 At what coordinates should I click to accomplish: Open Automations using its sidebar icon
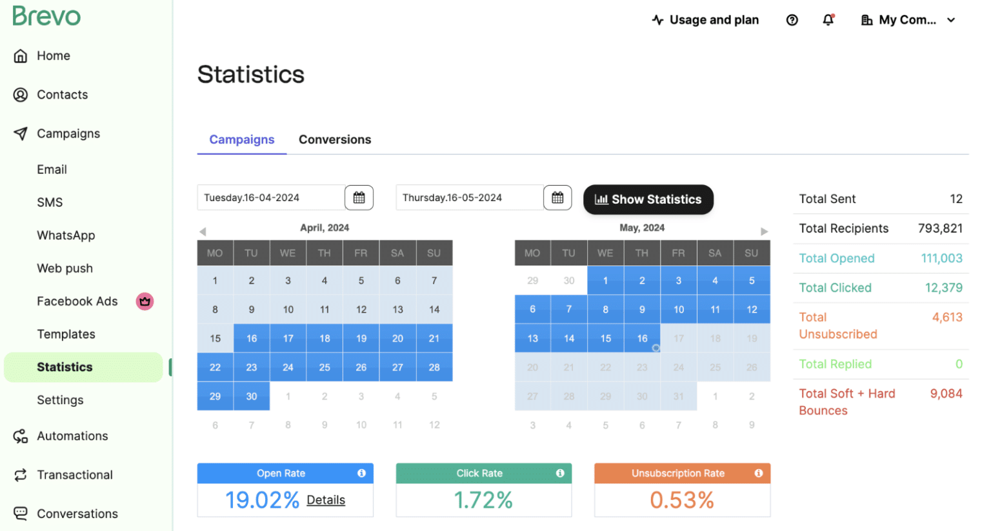[20, 436]
